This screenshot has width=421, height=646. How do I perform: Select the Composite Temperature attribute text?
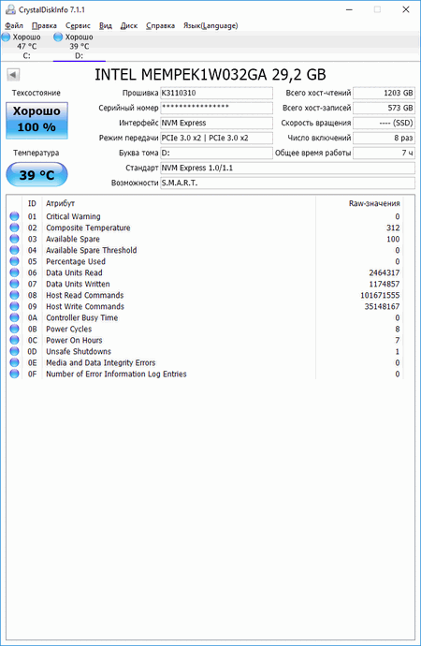pos(88,228)
